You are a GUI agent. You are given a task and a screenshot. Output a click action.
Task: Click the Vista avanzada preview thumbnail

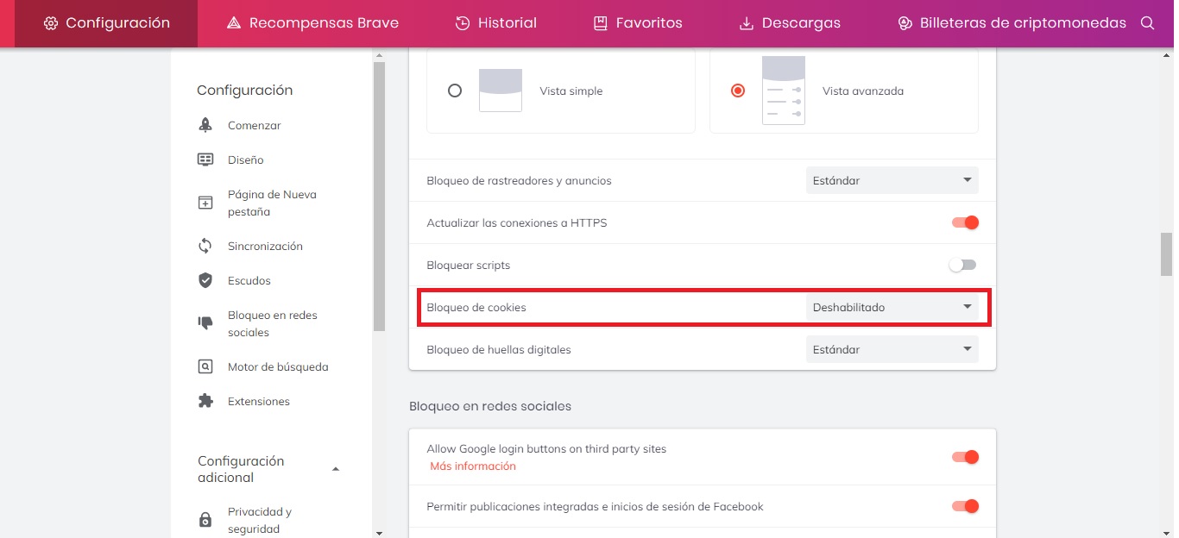(x=784, y=91)
